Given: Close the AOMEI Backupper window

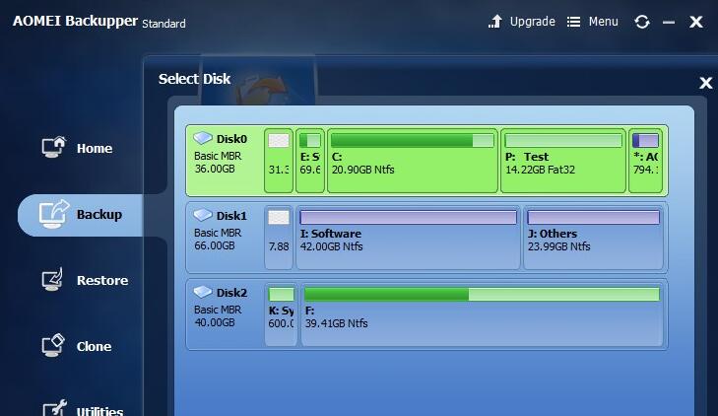Looking at the screenshot, I should coord(696,22).
